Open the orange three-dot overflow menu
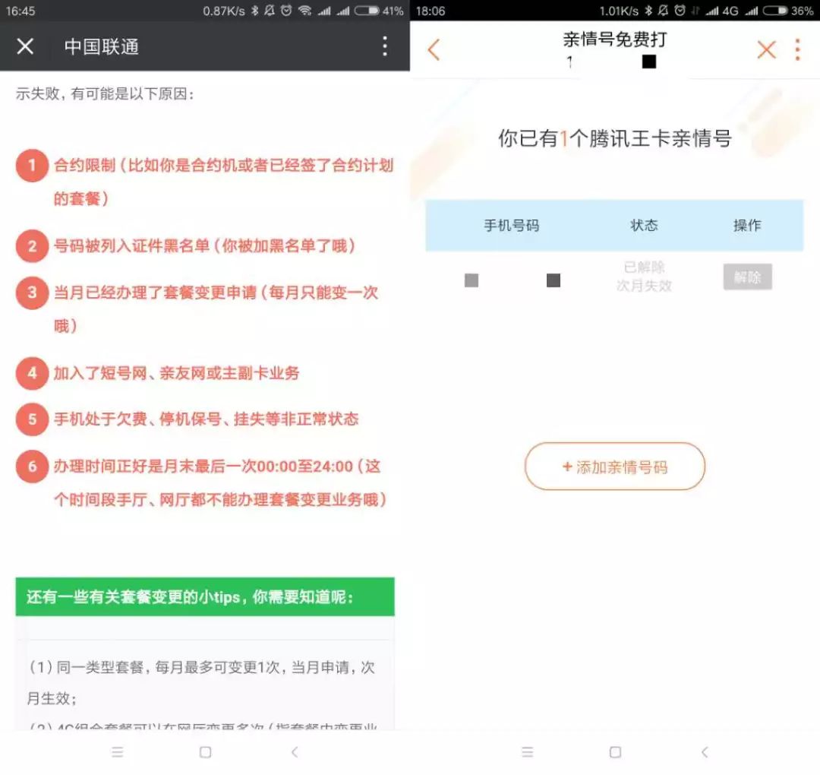The width and height of the screenshot is (820, 775). click(797, 50)
